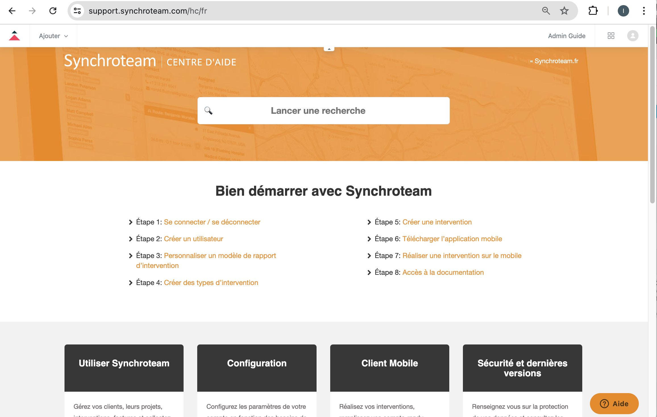Open Accès à la documentation link
Image resolution: width=657 pixels, height=417 pixels.
[x=443, y=273]
